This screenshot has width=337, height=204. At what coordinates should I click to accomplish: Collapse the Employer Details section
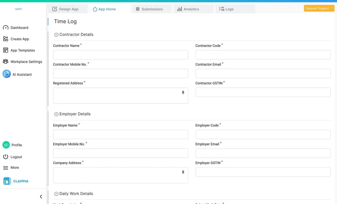click(56, 114)
